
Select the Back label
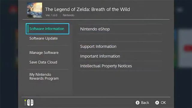(145, 103)
